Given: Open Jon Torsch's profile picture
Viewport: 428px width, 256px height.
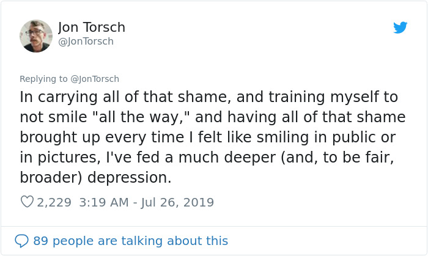Looking at the screenshot, I should (36, 36).
